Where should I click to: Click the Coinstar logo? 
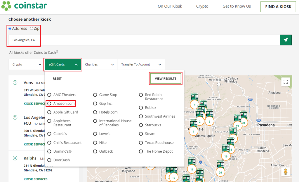coord(24,6)
